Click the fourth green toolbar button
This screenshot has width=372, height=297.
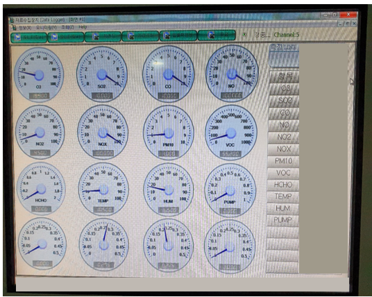click(x=140, y=36)
